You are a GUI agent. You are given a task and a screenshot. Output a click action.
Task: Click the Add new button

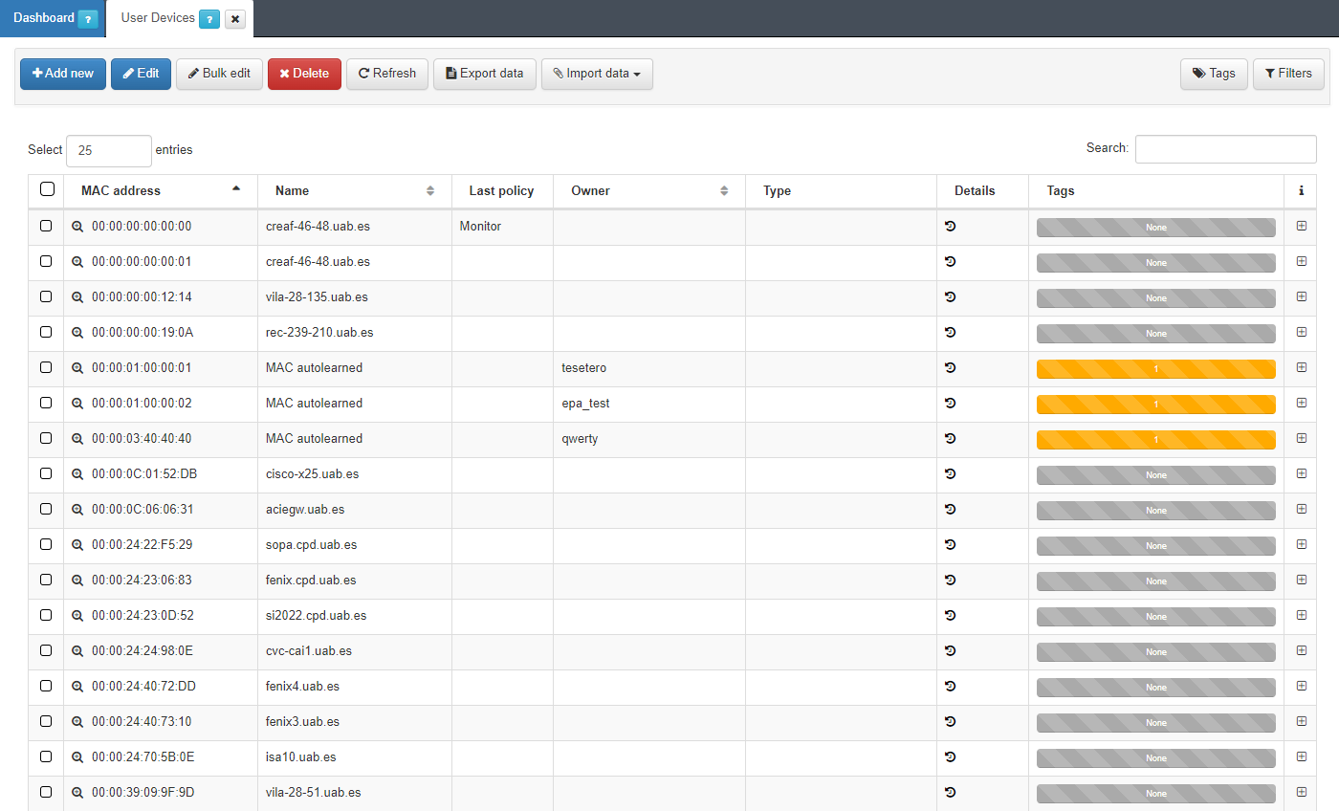point(63,74)
